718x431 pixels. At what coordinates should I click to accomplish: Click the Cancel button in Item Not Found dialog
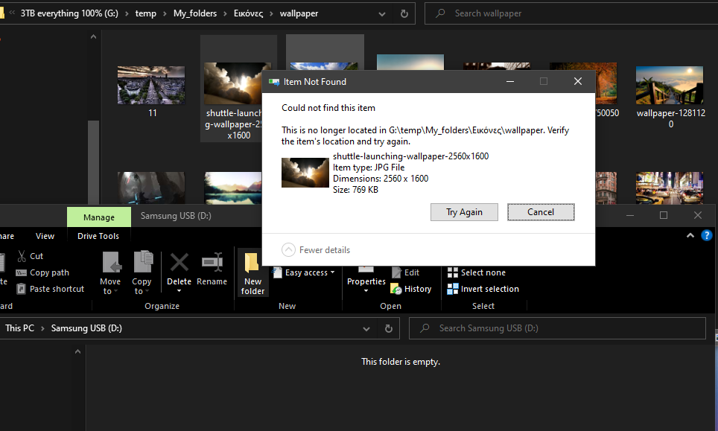[x=540, y=212]
